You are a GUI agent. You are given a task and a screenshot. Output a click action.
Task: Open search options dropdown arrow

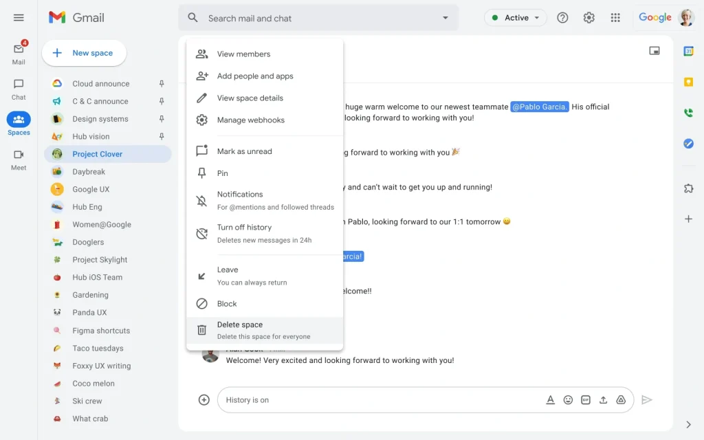pyautogui.click(x=445, y=18)
